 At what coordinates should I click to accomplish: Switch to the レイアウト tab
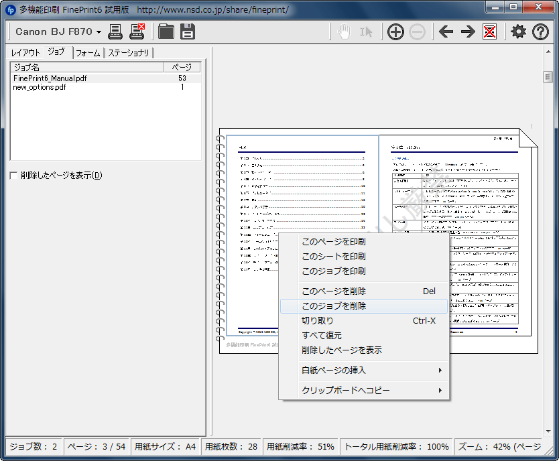(25, 53)
